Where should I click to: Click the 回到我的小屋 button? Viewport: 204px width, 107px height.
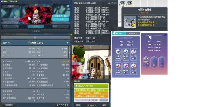pyautogui.click(x=60, y=16)
